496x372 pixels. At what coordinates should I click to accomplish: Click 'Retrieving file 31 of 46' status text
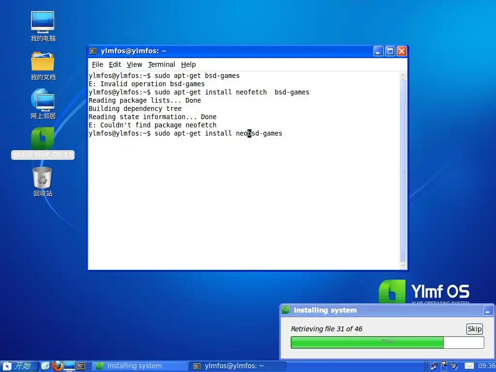click(x=326, y=329)
